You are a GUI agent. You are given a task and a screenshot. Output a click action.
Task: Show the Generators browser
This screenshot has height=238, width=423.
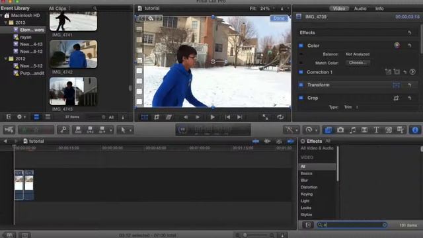389,130
